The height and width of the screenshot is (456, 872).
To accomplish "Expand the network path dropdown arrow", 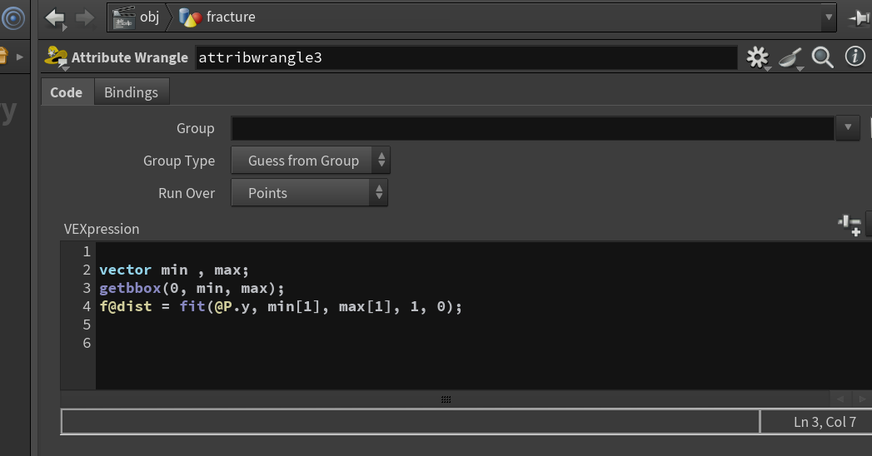I will pos(828,17).
